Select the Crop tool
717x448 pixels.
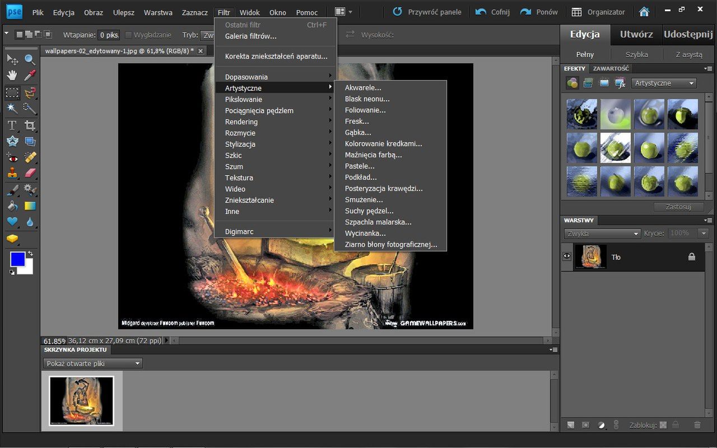tap(30, 125)
